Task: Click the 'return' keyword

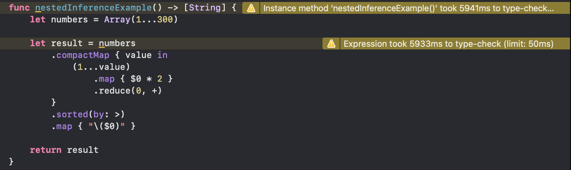Action: pos(46,150)
